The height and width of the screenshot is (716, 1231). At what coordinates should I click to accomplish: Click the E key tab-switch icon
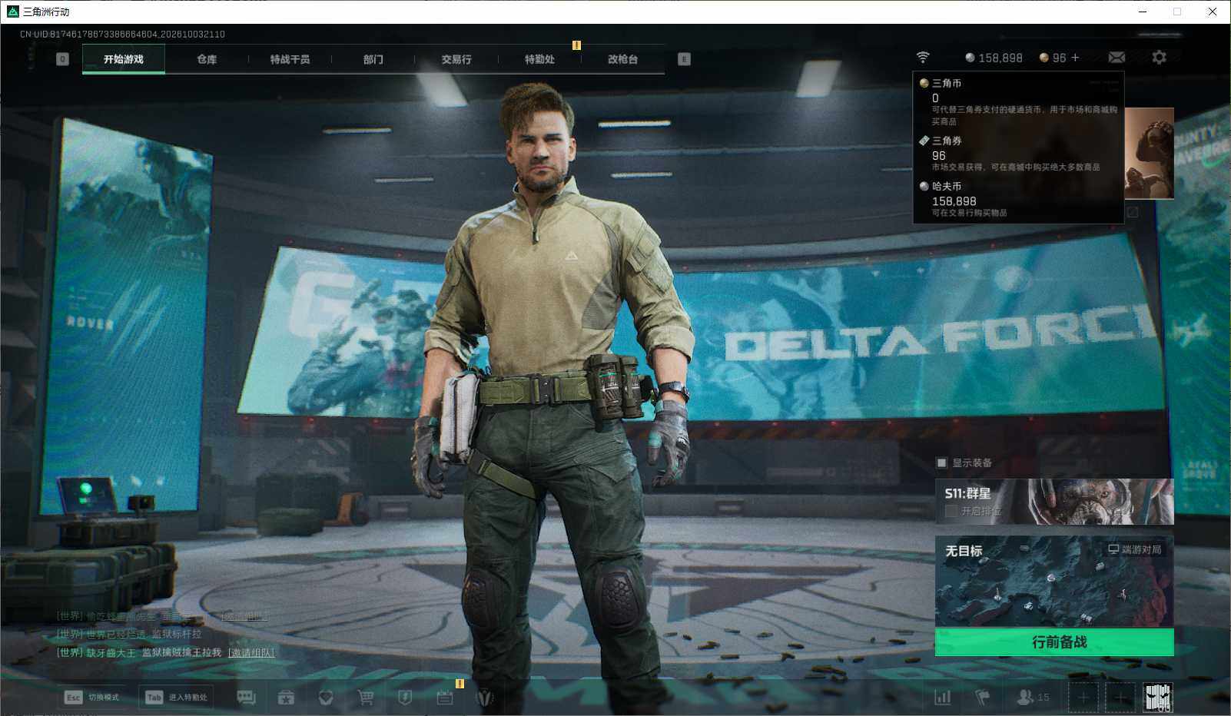684,59
